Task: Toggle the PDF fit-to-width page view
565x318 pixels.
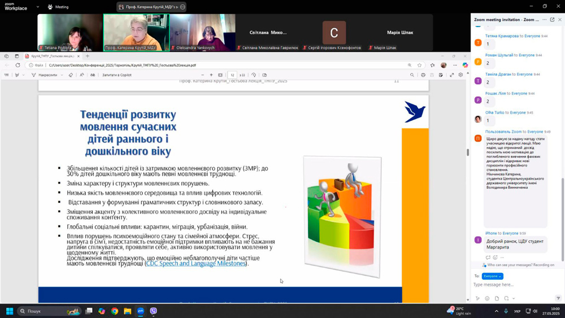Action: pos(220,75)
